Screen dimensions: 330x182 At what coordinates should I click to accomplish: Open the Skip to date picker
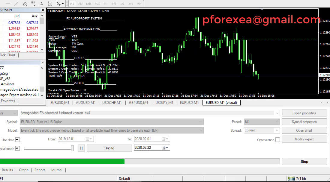164,148
